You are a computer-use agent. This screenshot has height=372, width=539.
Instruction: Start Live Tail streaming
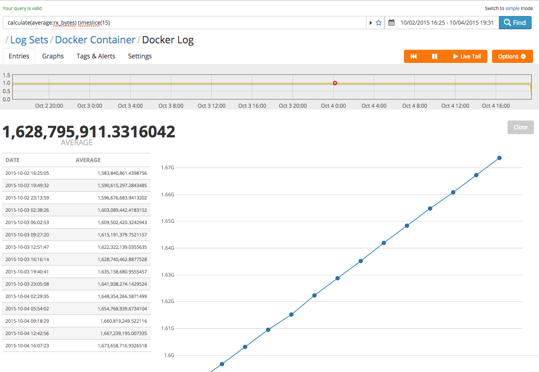(x=466, y=57)
